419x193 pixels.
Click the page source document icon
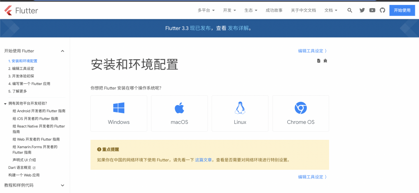(x=318, y=61)
